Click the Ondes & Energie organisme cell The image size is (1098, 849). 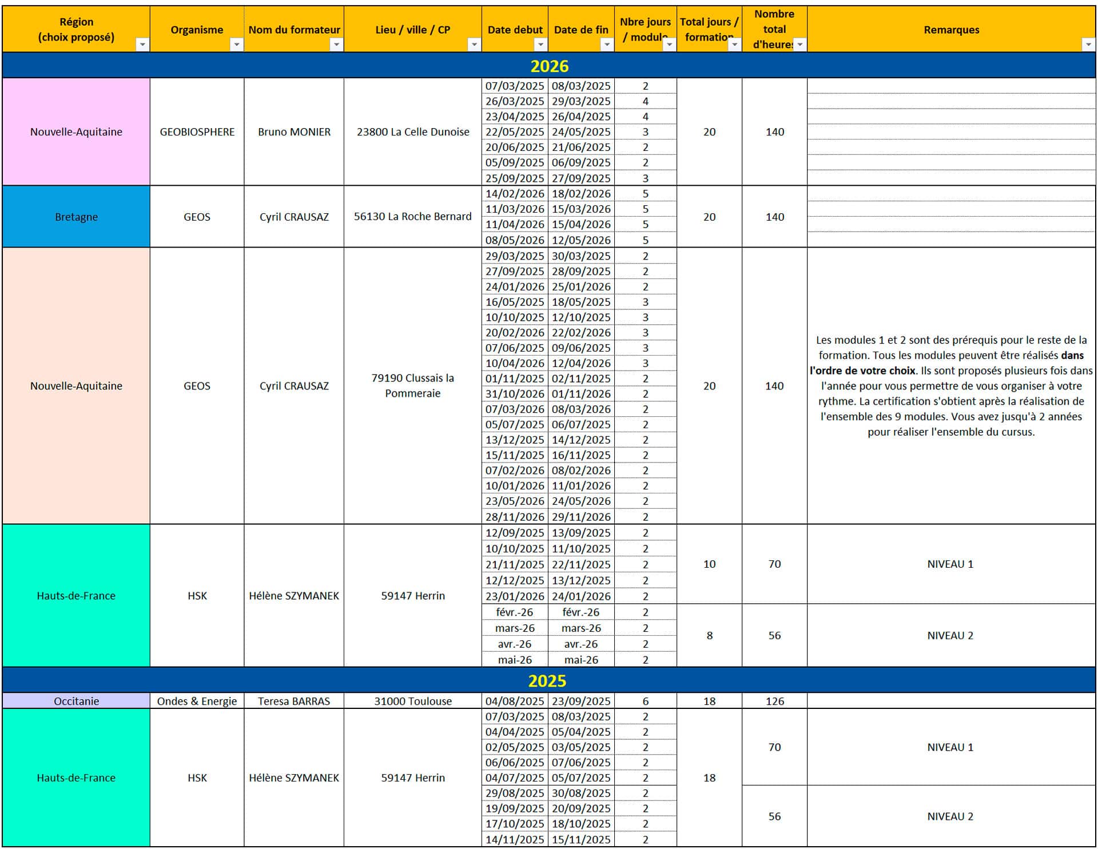coord(197,701)
